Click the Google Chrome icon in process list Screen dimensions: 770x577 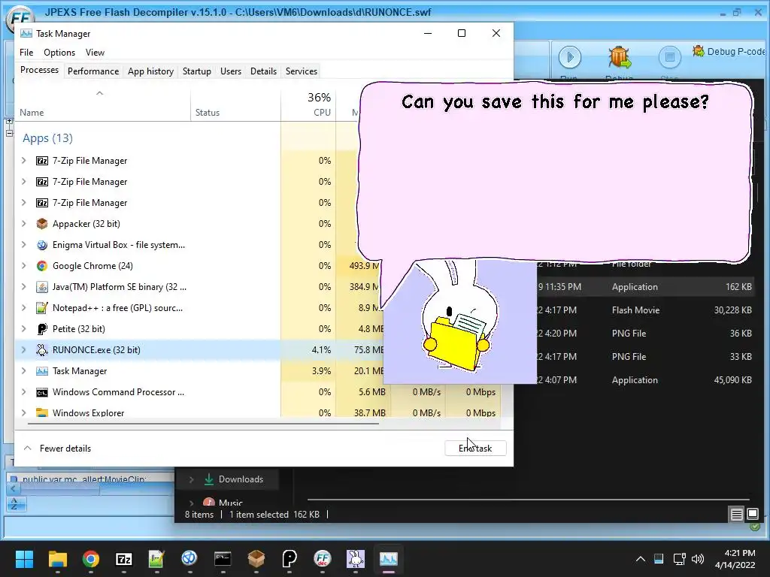[x=42, y=266]
